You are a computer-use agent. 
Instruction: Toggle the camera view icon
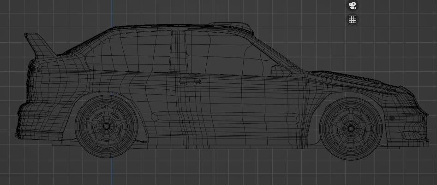tap(353, 6)
